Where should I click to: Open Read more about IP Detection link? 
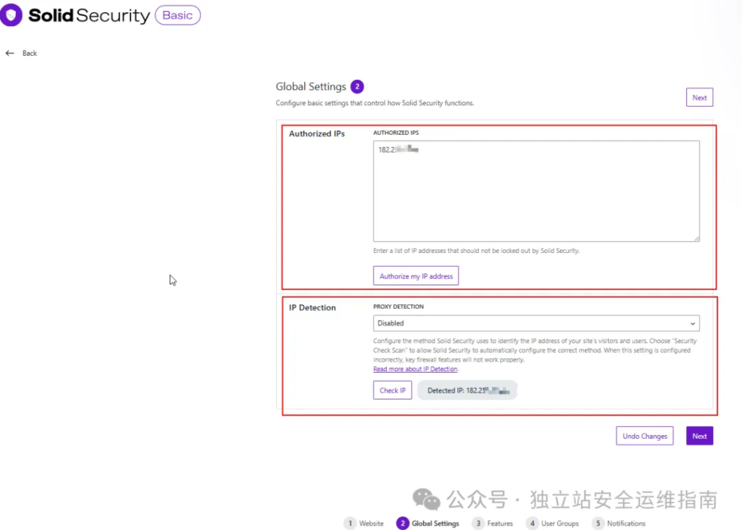tap(415, 369)
